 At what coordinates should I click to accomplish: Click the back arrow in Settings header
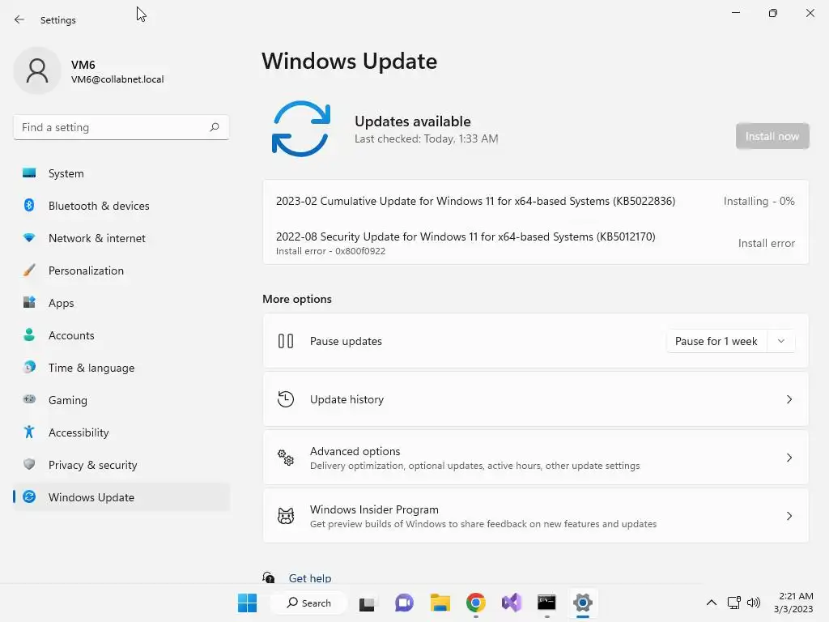(x=19, y=19)
